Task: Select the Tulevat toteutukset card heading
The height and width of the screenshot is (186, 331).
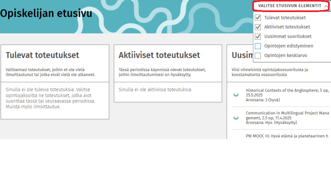Action: pos(43,55)
